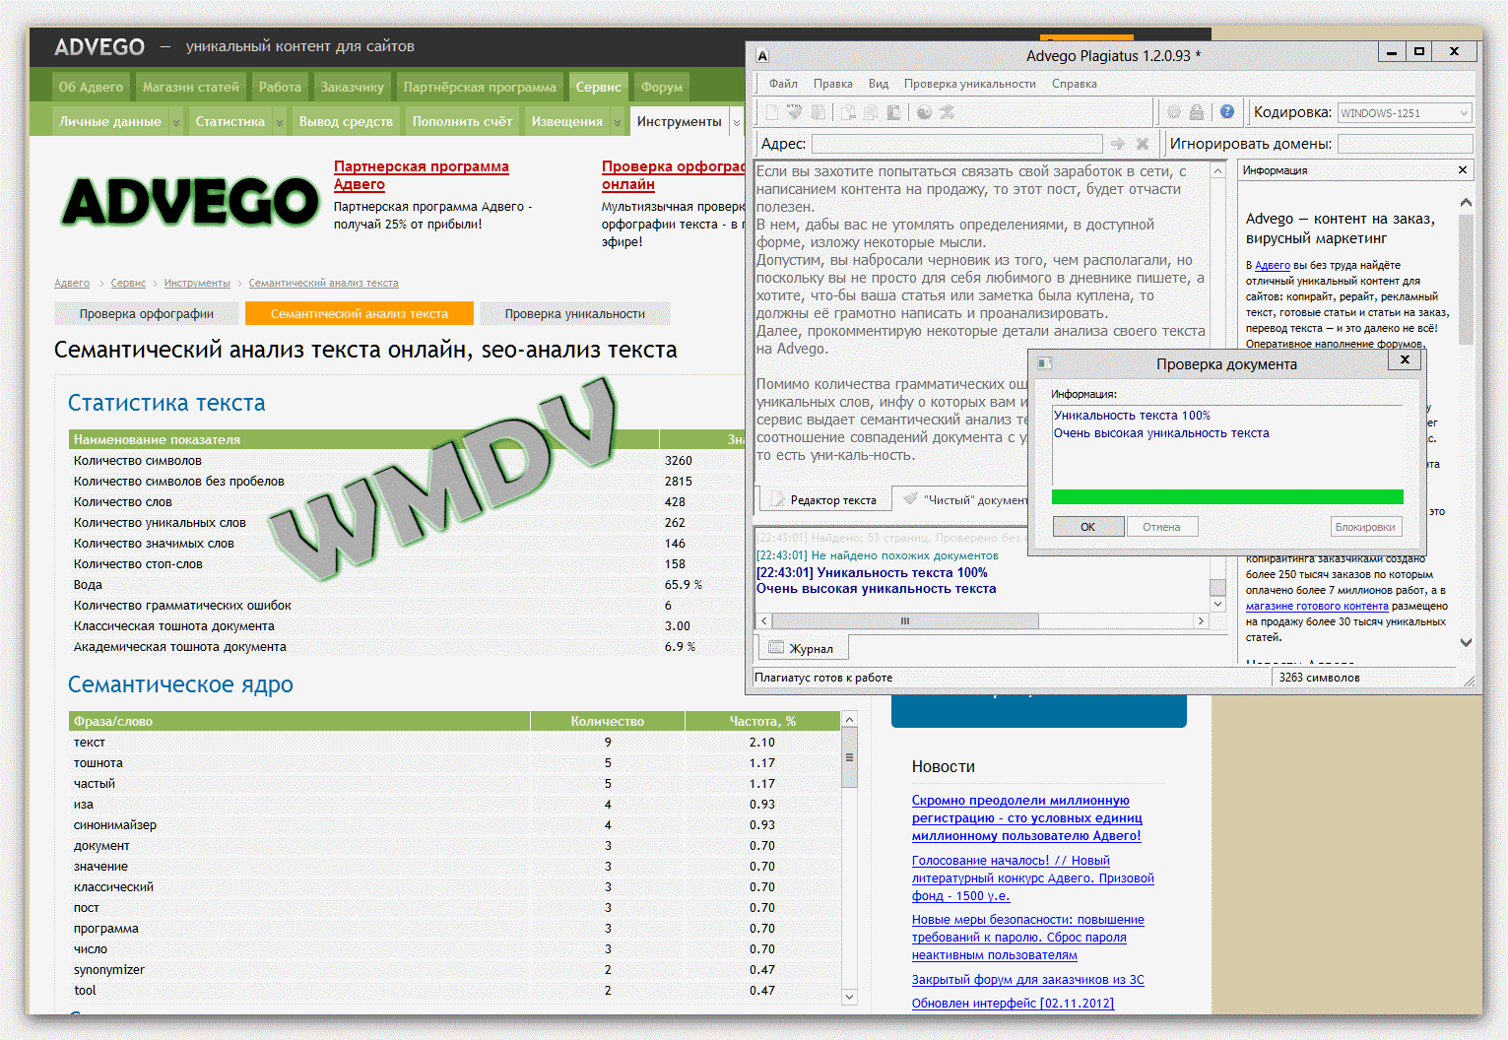Click the Количество column header in semantic table
This screenshot has width=1508, height=1040.
pos(608,721)
